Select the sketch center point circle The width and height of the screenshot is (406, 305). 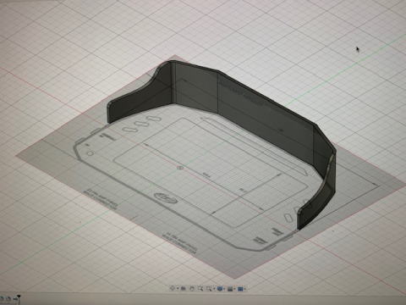click(180, 168)
